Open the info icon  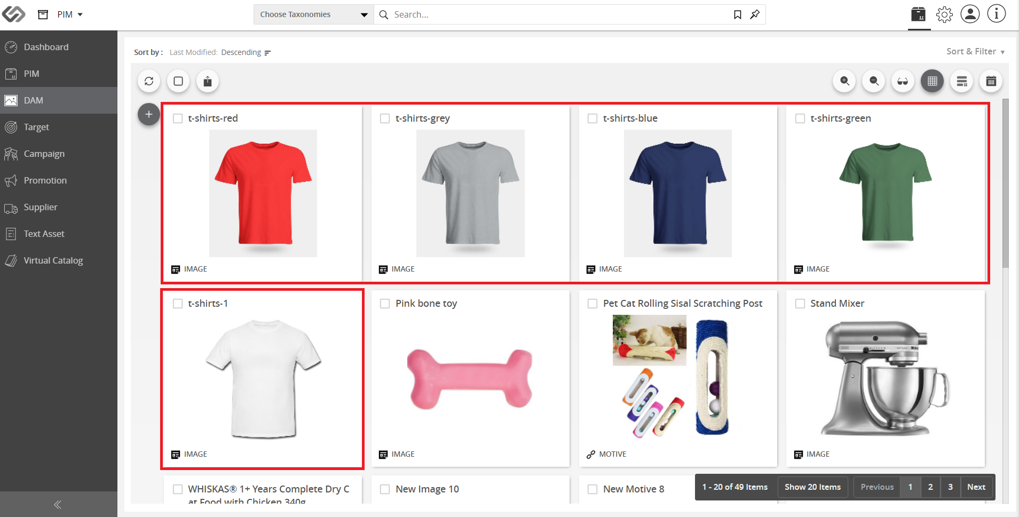tap(996, 14)
